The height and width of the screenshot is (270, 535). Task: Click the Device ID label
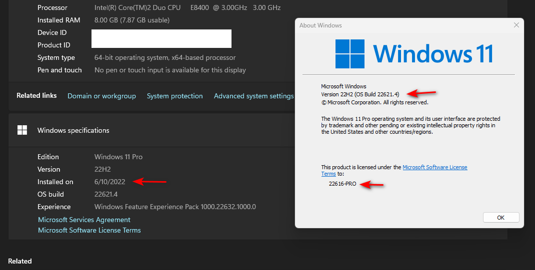[x=52, y=32]
